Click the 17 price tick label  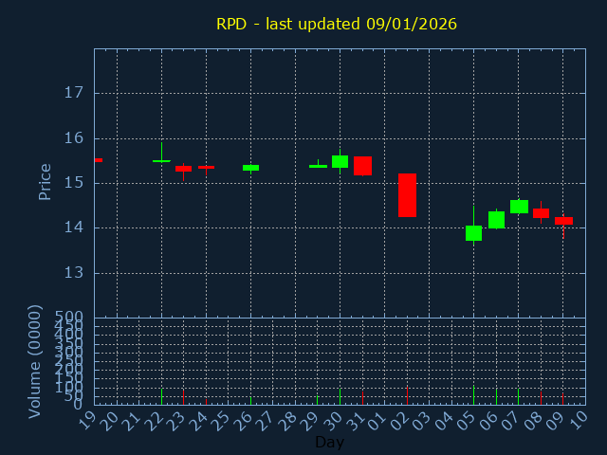click(74, 93)
